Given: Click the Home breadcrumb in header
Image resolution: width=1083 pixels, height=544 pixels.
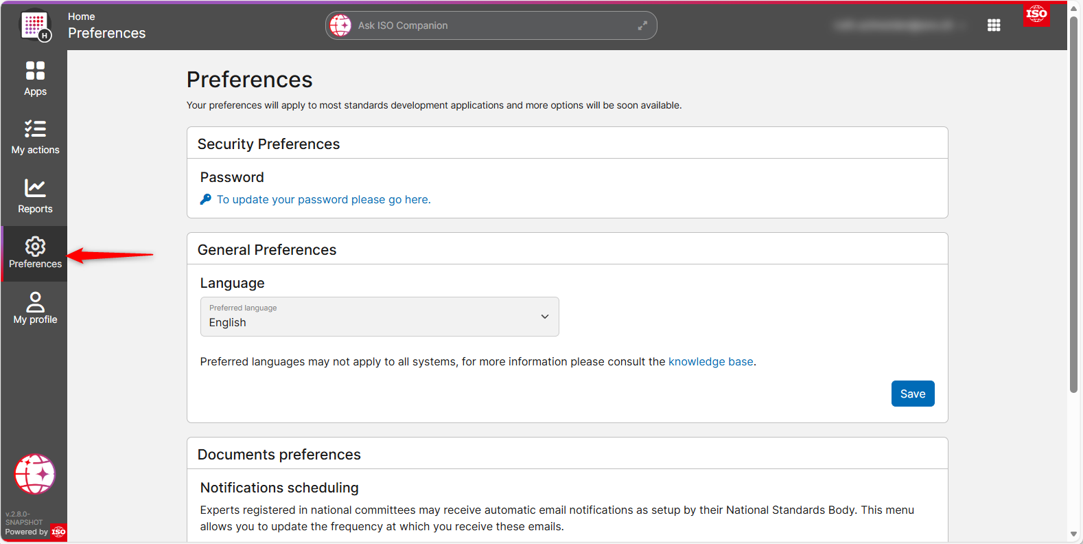Looking at the screenshot, I should point(82,16).
